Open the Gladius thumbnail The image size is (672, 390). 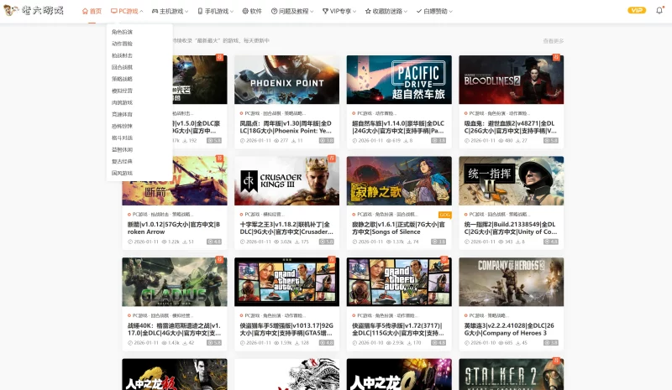point(175,282)
